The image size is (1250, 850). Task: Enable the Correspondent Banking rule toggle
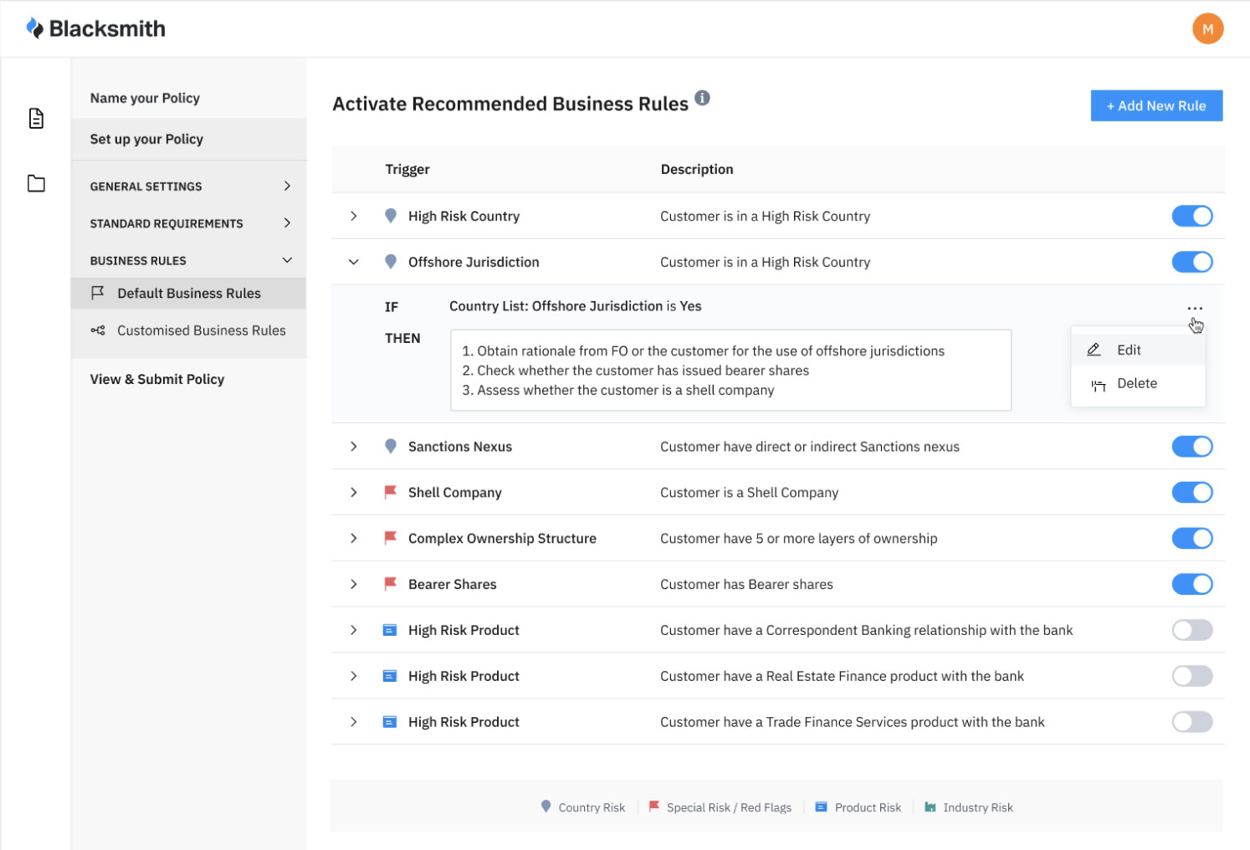coord(1191,630)
